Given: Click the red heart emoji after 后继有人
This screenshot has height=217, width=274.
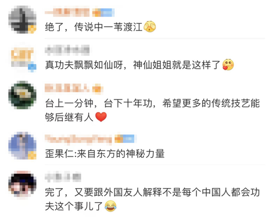Looking at the screenshot, I should pos(101,117).
